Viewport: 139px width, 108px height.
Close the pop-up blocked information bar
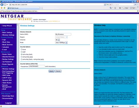[138, 11]
